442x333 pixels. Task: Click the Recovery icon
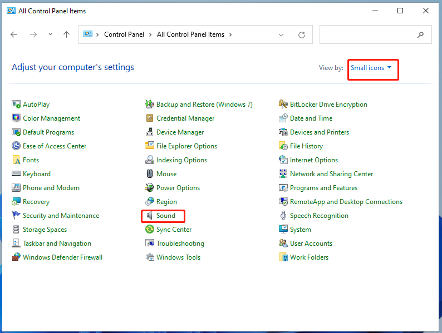coord(16,202)
